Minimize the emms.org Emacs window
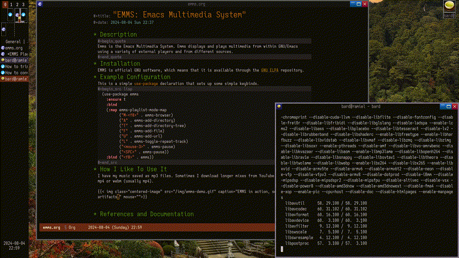459x258 pixels. point(353,4)
